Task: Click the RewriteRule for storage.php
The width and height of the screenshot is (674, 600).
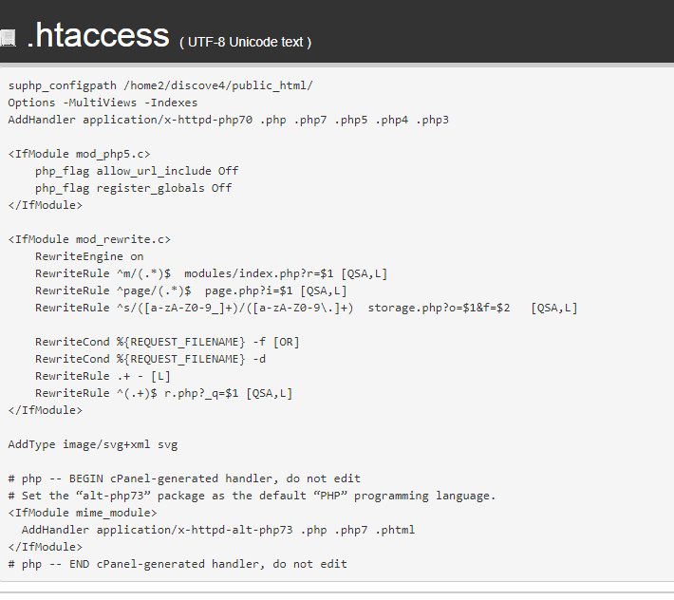Action: [306, 308]
